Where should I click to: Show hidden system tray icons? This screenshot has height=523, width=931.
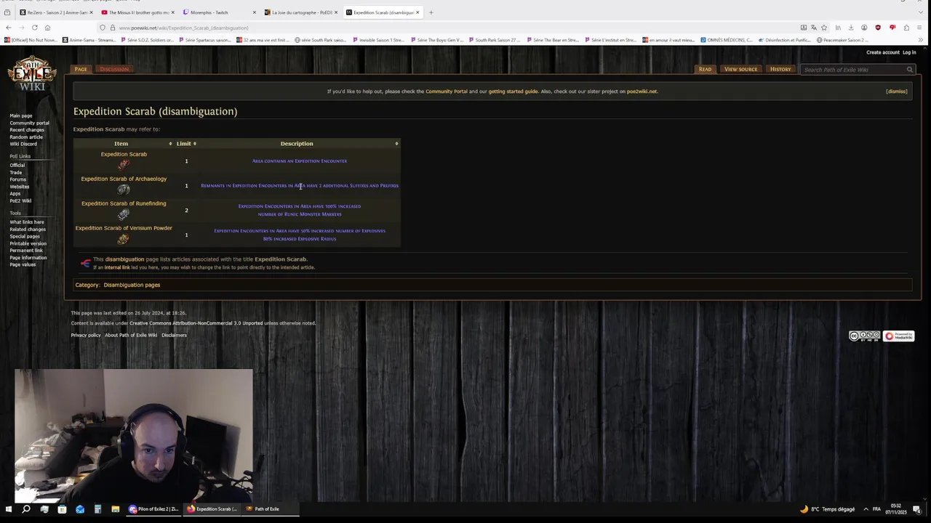tap(866, 509)
